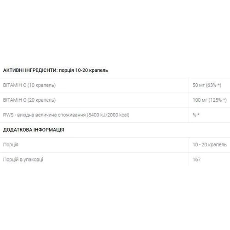
Task: Click the '(63% *)' percentage text
Action: tap(213, 85)
